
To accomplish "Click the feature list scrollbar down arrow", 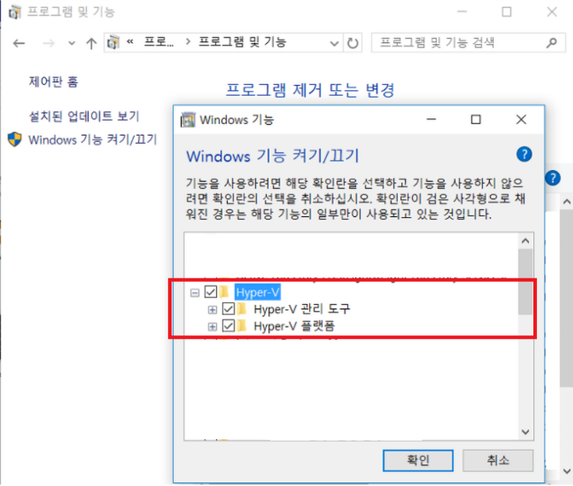I will [x=525, y=432].
